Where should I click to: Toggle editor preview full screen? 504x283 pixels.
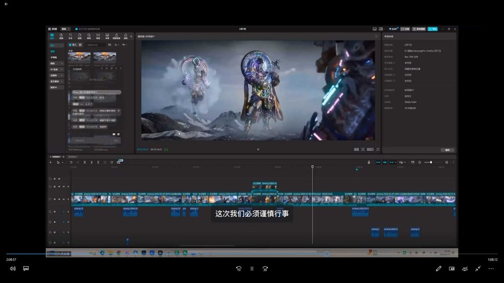click(378, 149)
